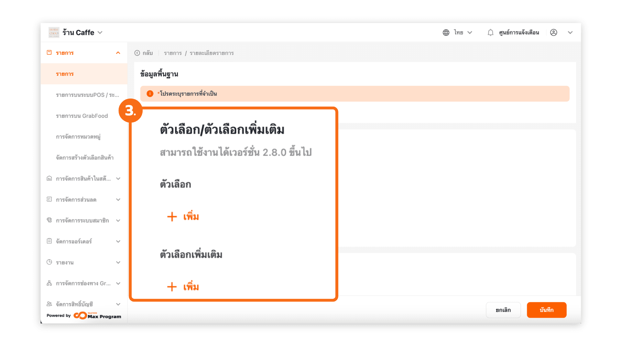This screenshot has width=621, height=349.
Task: Click the Caffe store logo thumbnail
Action: click(x=54, y=32)
